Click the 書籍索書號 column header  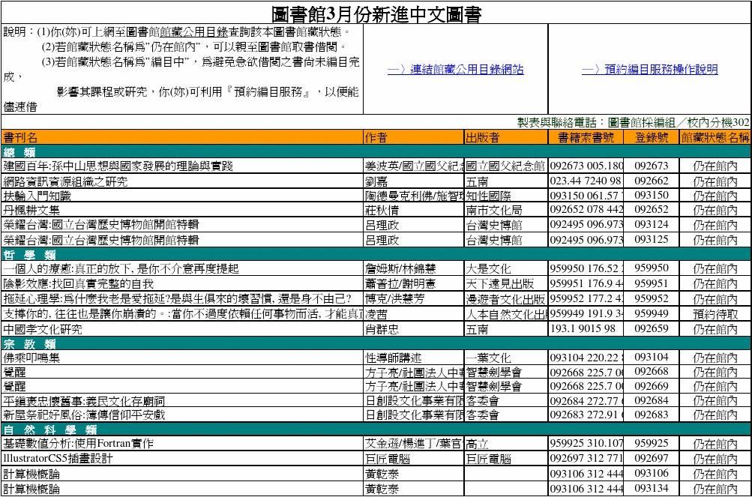(x=586, y=138)
